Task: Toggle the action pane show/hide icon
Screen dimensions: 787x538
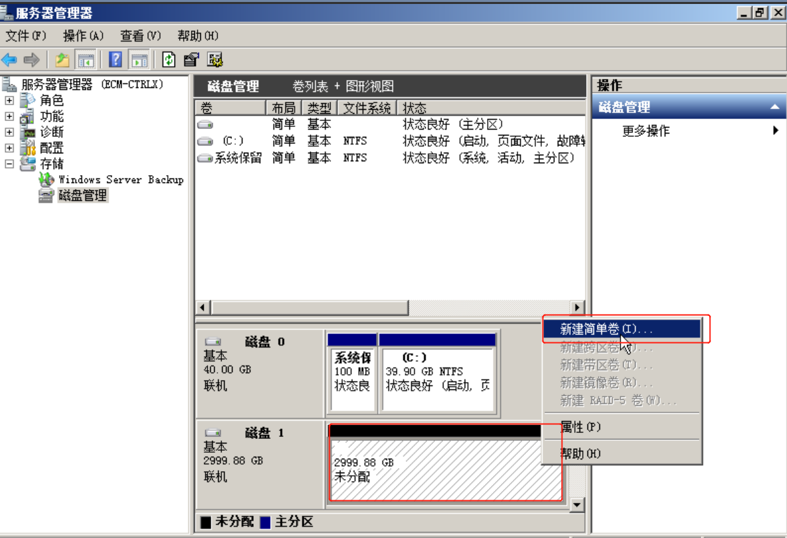Action: (x=139, y=60)
